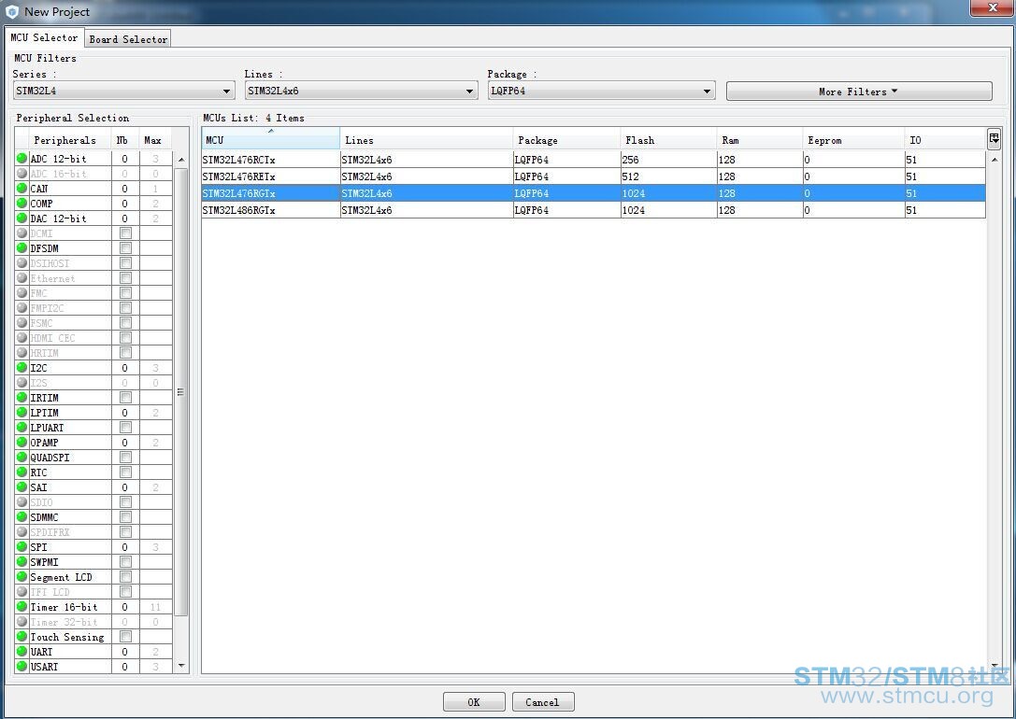Click the green status icon beside CAN
This screenshot has width=1016, height=719.
coord(22,189)
